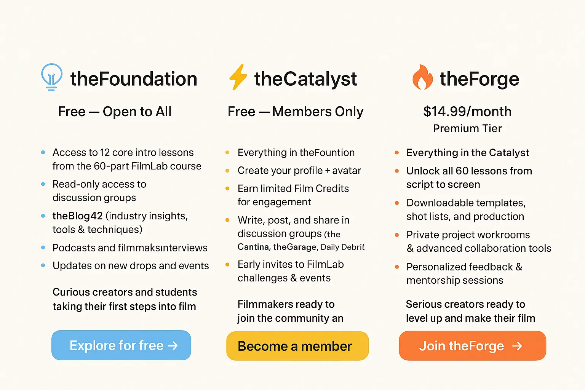Click the blue bullet beside Updates on new drops

[x=43, y=265]
